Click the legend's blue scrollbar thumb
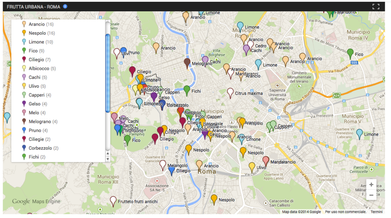The width and height of the screenshot is (391, 218). point(107,72)
